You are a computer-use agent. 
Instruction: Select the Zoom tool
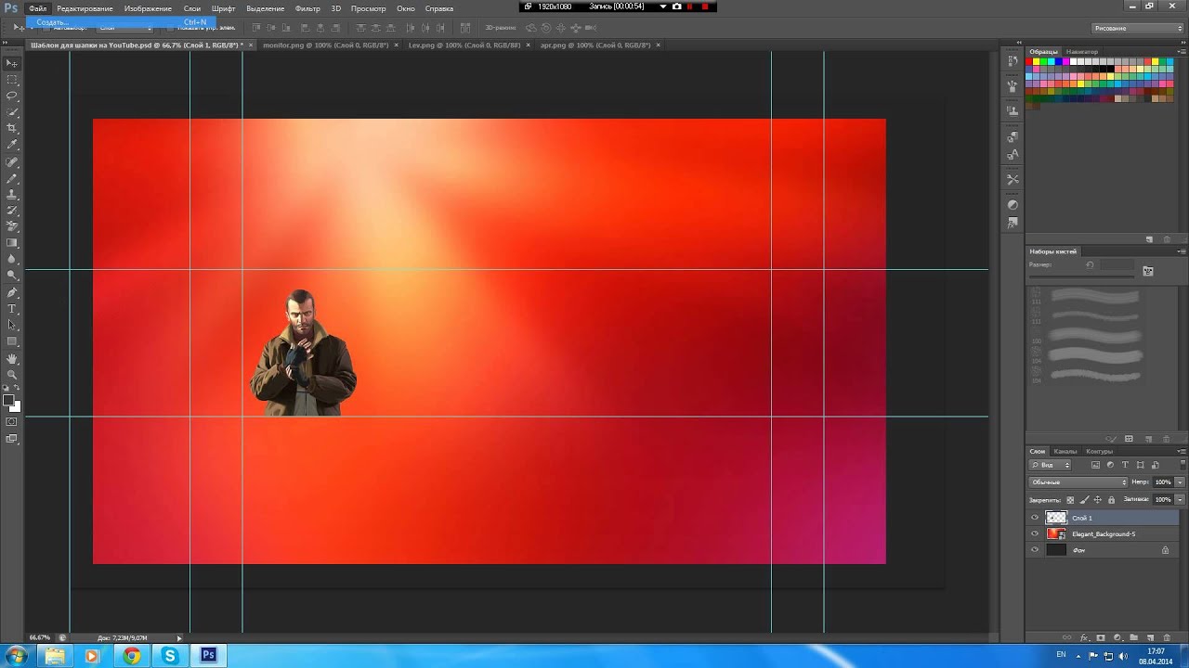pyautogui.click(x=12, y=374)
